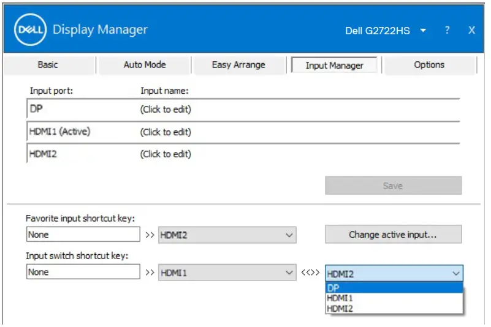Click the Display Manager title text
This screenshot has height=327, width=491.
[100, 30]
